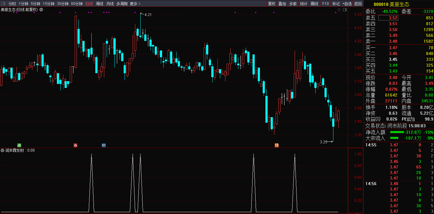
Task: Click the 内盘 value 34531
Action: click(427, 101)
